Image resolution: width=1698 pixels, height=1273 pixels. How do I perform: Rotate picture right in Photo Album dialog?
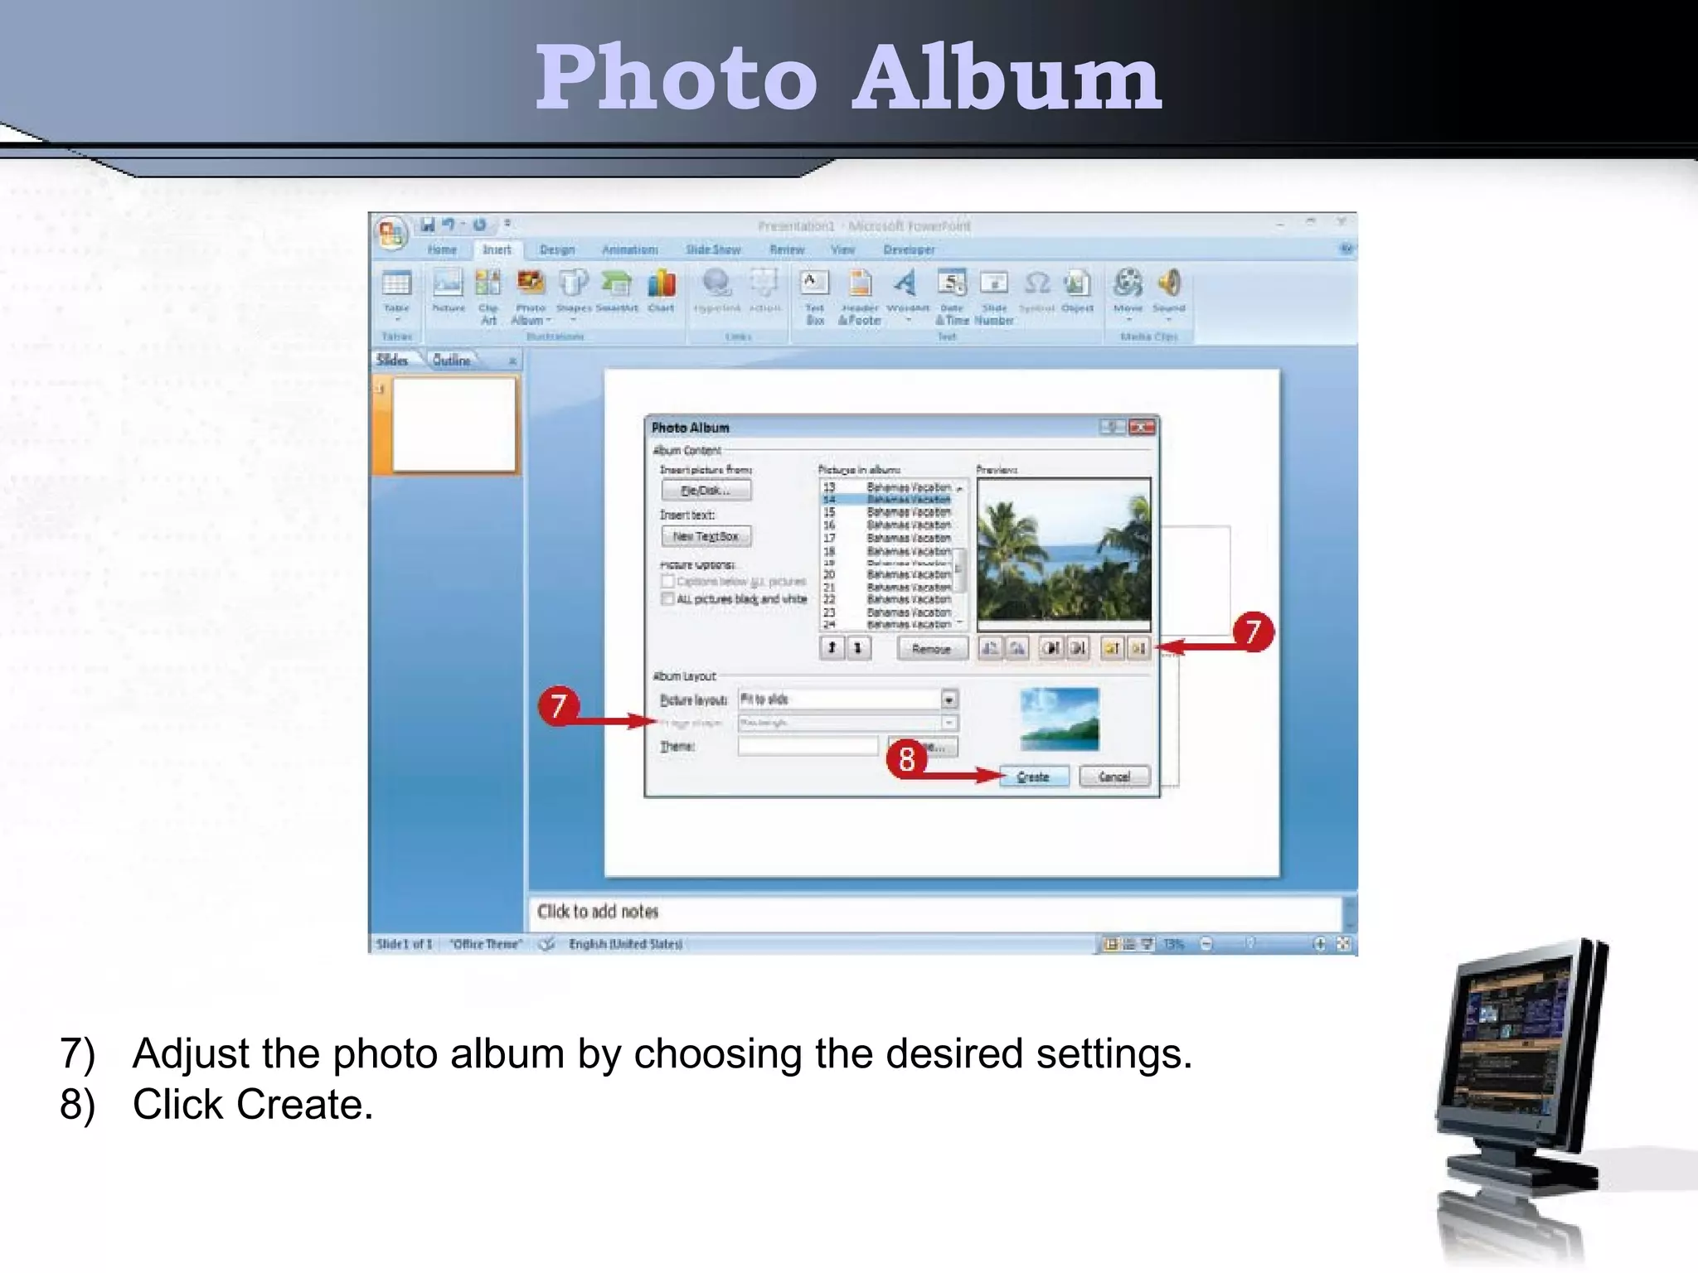click(1017, 648)
